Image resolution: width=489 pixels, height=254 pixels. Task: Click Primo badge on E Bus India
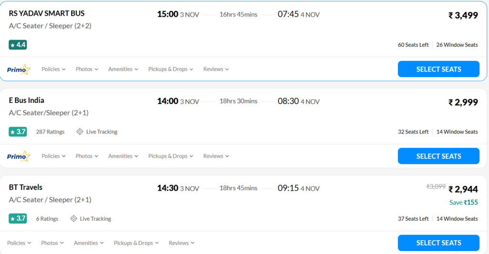click(18, 156)
